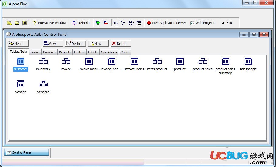Click the Design button
Screen dimensions: 276x167
point(76,43)
